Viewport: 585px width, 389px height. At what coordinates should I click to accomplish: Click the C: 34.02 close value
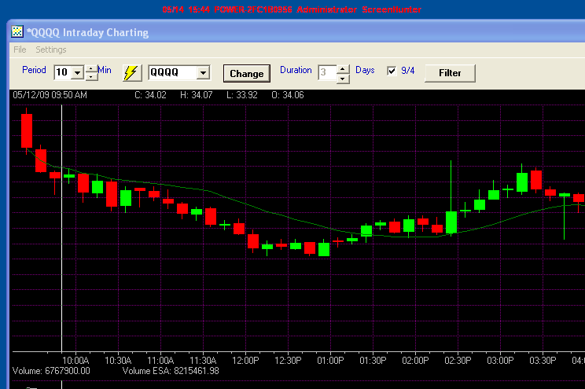click(150, 95)
